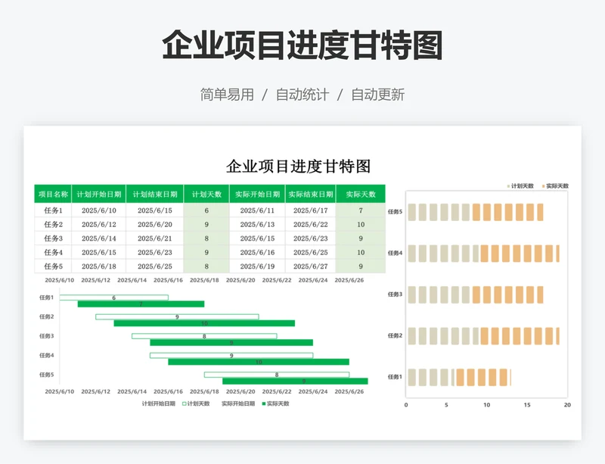Select the outlined 任务2 planned bar in the Gantt chart
The height and width of the screenshot is (464, 605).
(177, 316)
